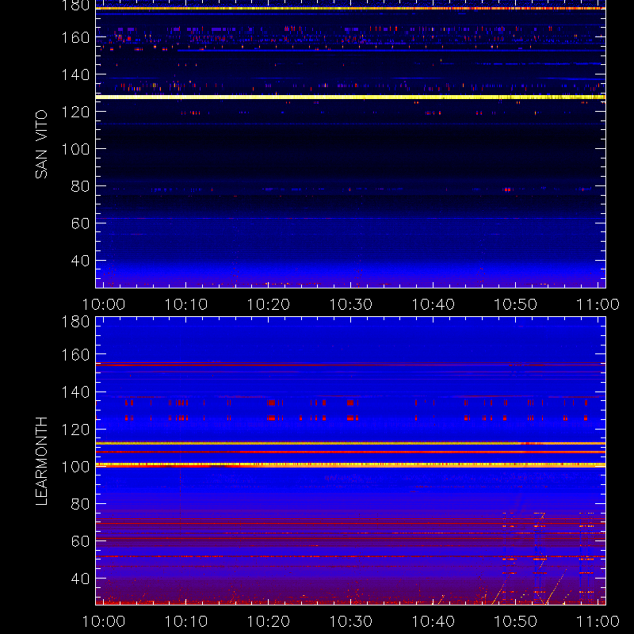Choose 10:20 time label under LEARMONTH plot
Image resolution: width=634 pixels, height=634 pixels.
(x=269, y=621)
